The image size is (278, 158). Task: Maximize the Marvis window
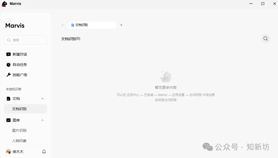(x=263, y=4)
